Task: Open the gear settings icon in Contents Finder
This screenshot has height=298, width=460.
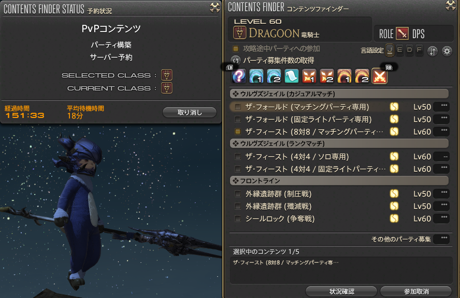Action: point(447,51)
